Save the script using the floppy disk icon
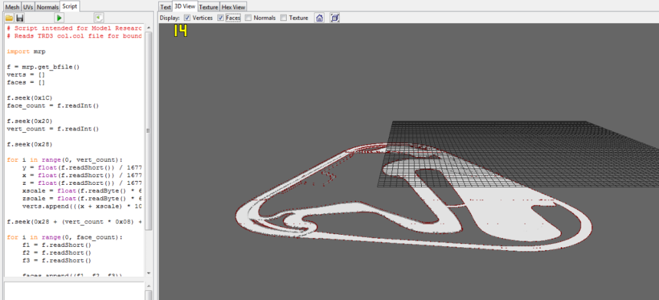Screen dimensions: 659x300 20,18
